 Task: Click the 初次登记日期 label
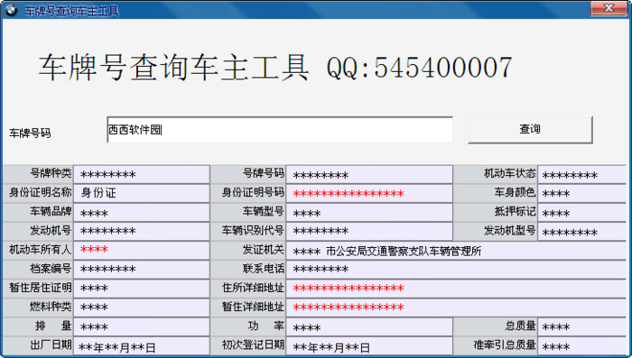click(253, 344)
